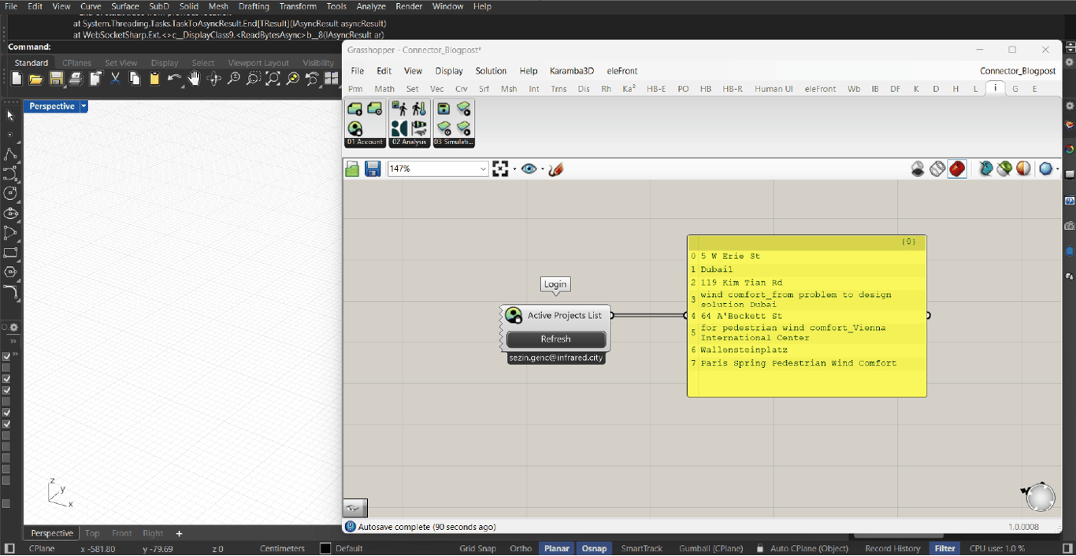
Task: Click the Print icon in Standard toolbar
Action: 76,79
